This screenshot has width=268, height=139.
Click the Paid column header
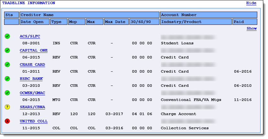[x=245, y=22]
